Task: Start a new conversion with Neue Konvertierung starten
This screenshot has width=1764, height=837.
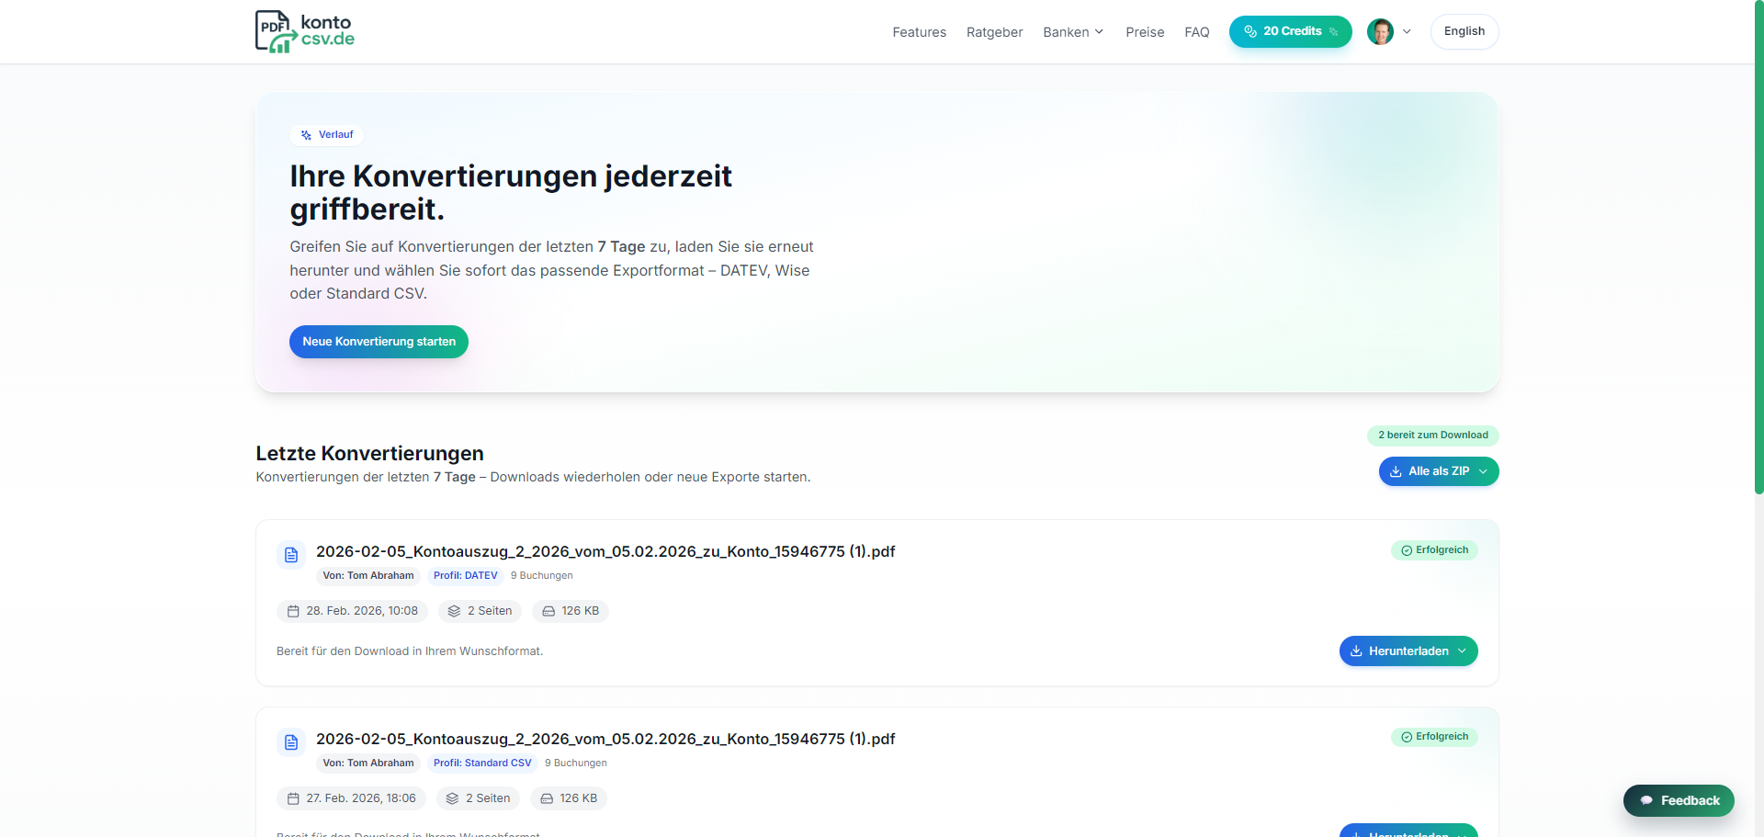Action: [379, 342]
